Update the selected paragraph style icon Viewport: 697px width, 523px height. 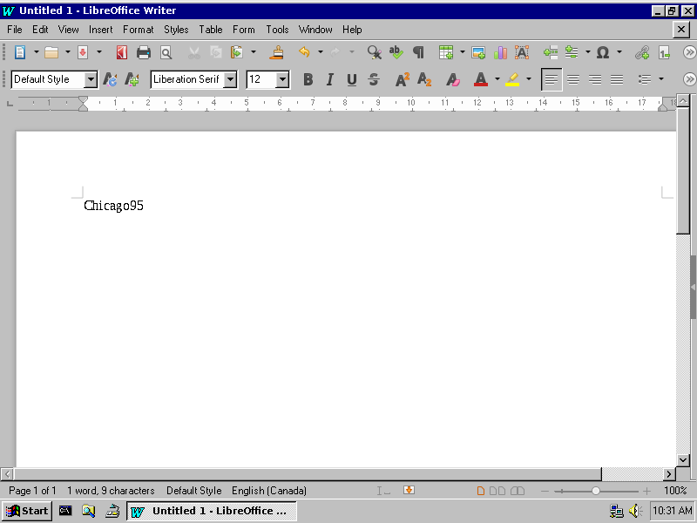[x=110, y=79]
